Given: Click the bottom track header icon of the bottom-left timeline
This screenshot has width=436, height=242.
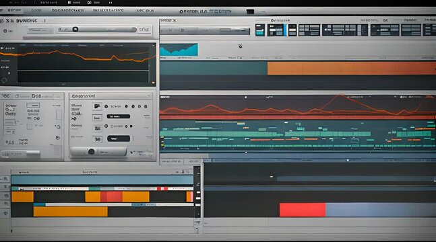Looking at the screenshot, I should [5, 213].
